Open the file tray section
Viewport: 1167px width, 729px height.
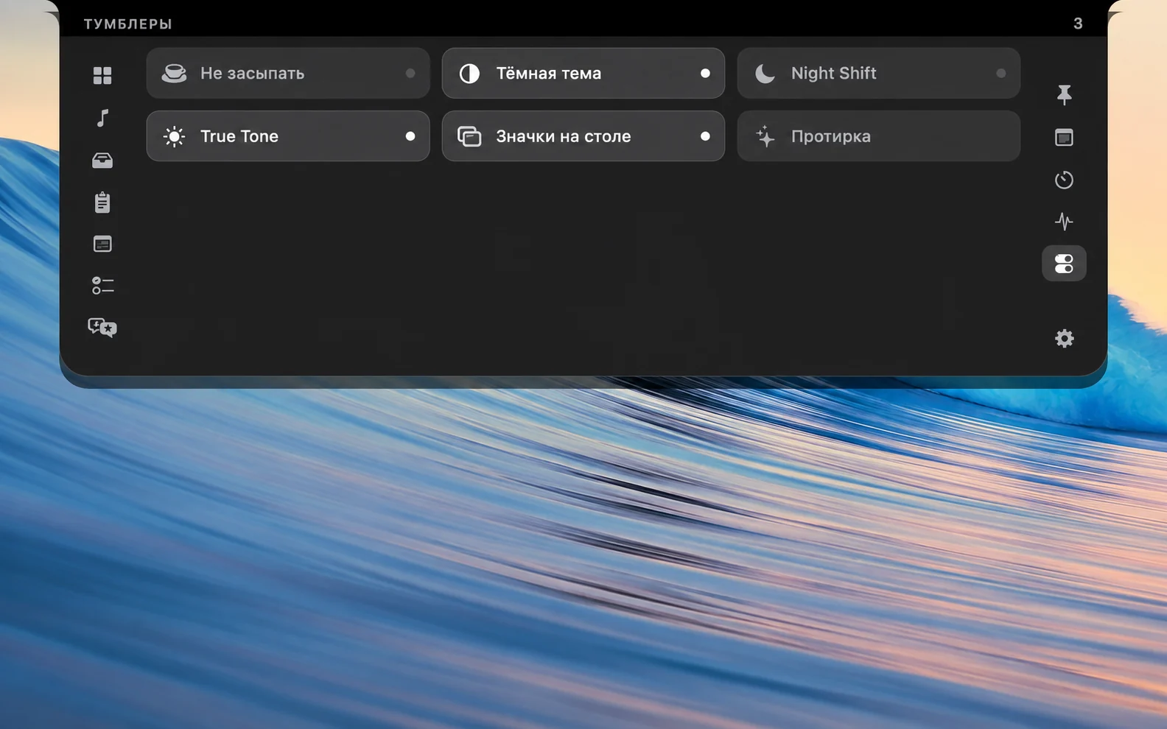coord(102,160)
